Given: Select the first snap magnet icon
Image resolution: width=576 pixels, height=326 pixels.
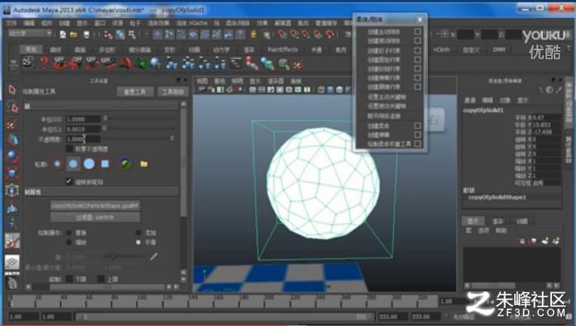Looking at the screenshot, I should [282, 35].
